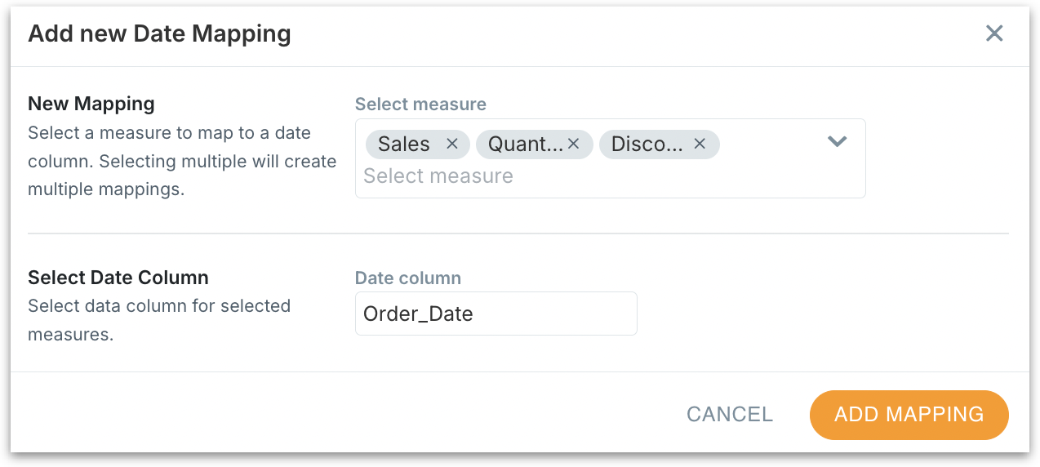
Task: Click the Add new Date Mapping title
Action: point(159,33)
